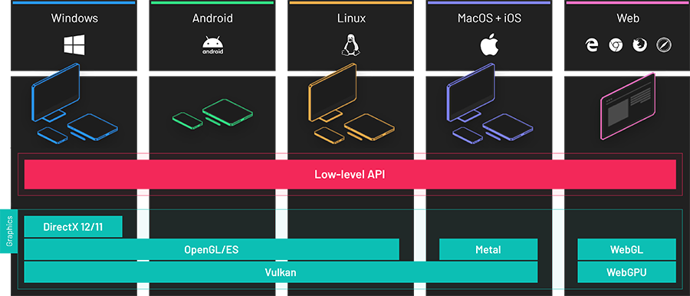Image resolution: width=690 pixels, height=296 pixels.
Task: Click the Apple logo icon
Action: point(489,45)
